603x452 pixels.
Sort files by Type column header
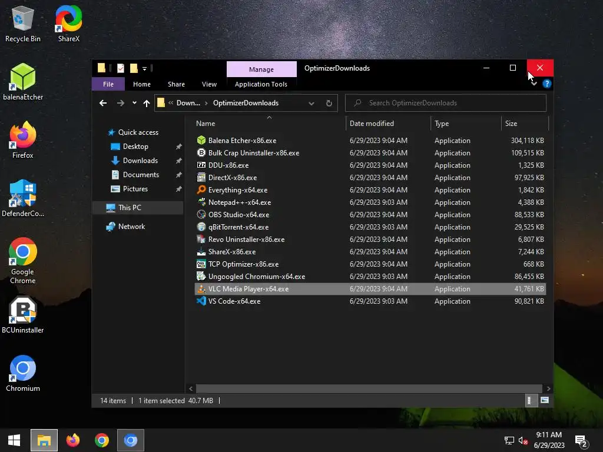466,124
